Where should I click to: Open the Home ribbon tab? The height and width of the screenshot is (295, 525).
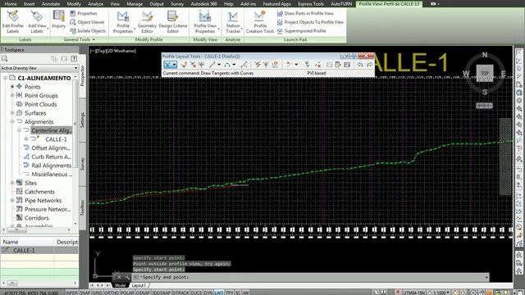(11, 3)
